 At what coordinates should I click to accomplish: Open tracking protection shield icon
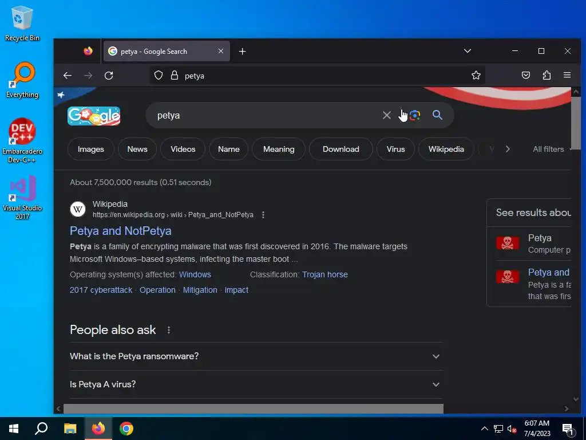point(159,76)
